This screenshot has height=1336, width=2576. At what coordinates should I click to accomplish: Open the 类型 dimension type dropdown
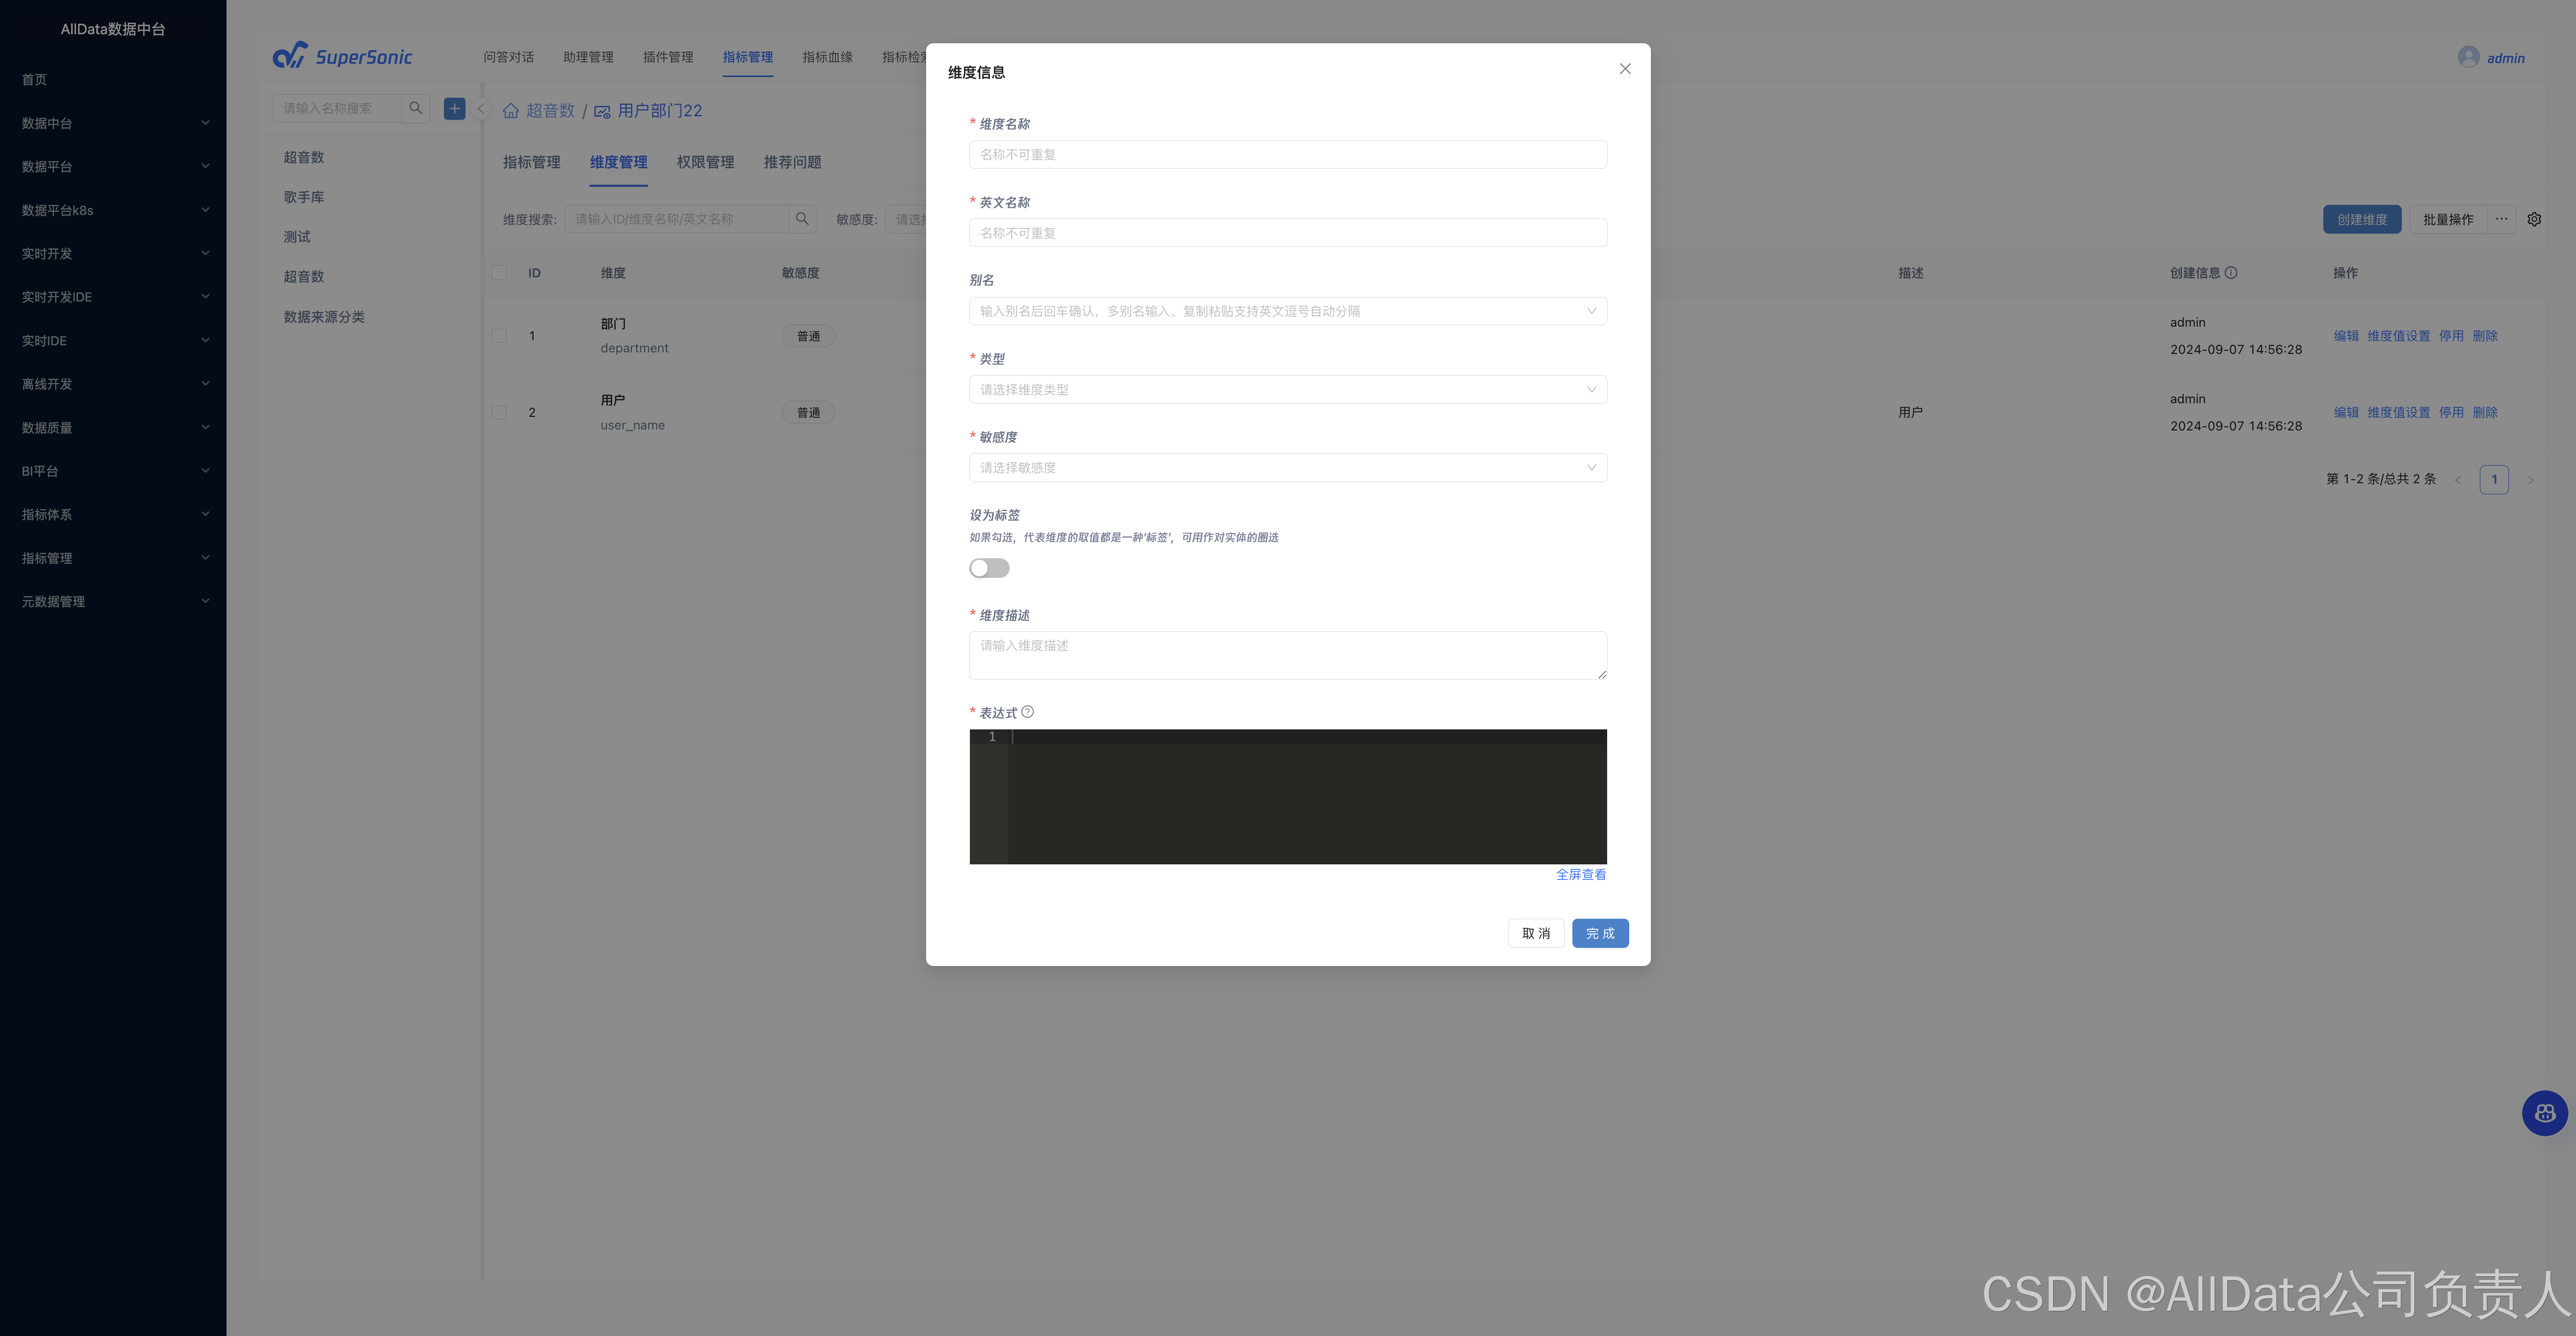click(x=1287, y=389)
